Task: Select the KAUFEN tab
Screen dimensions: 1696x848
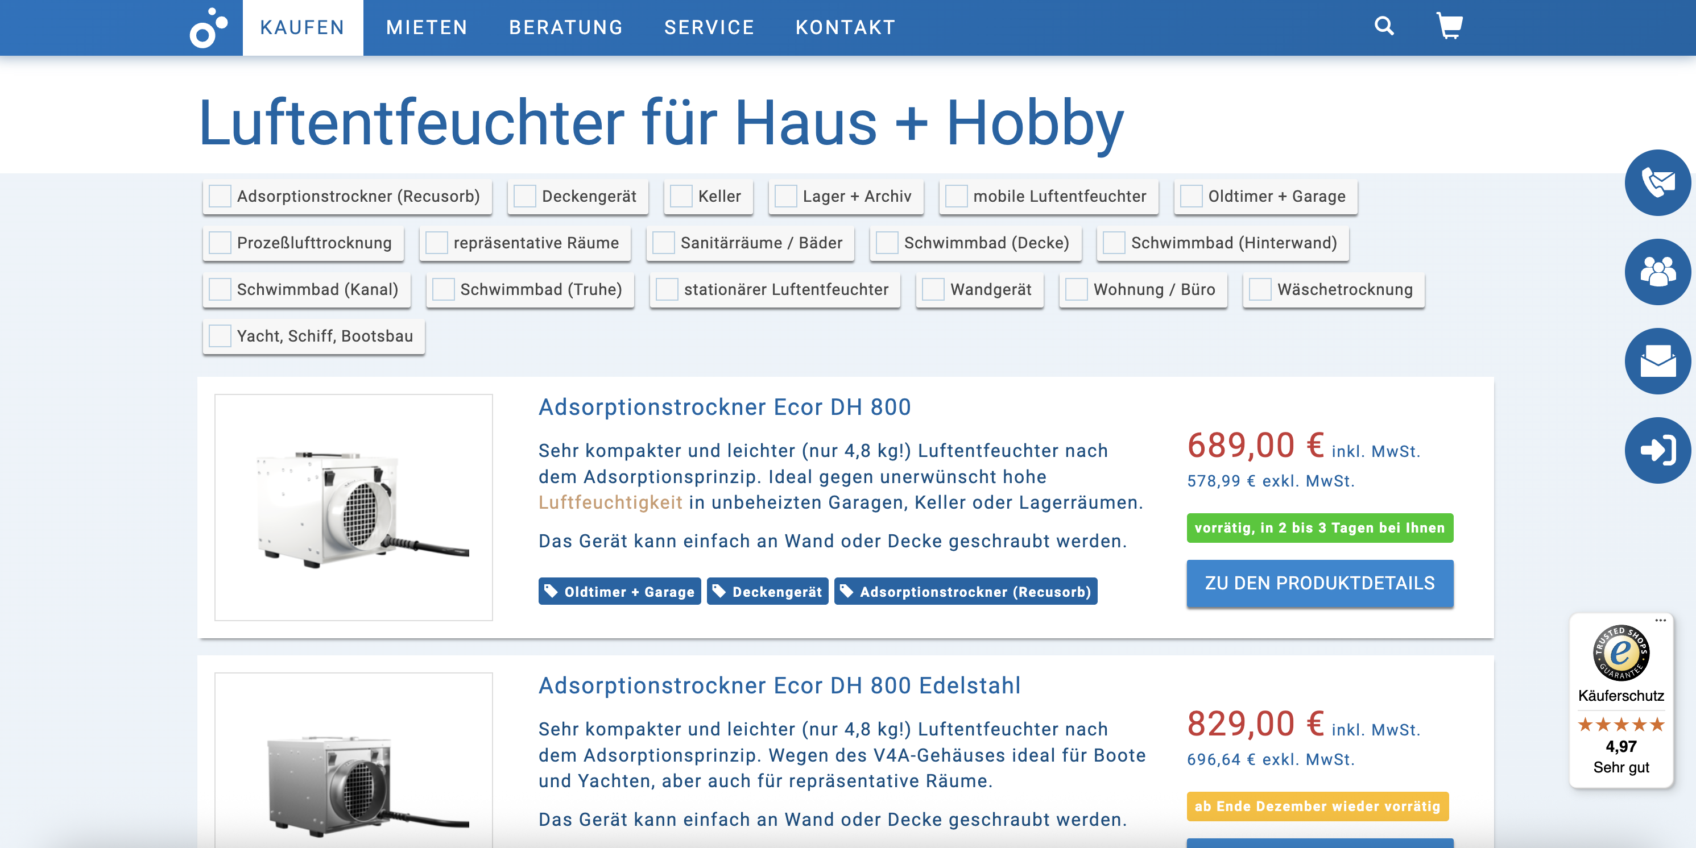Action: tap(302, 28)
